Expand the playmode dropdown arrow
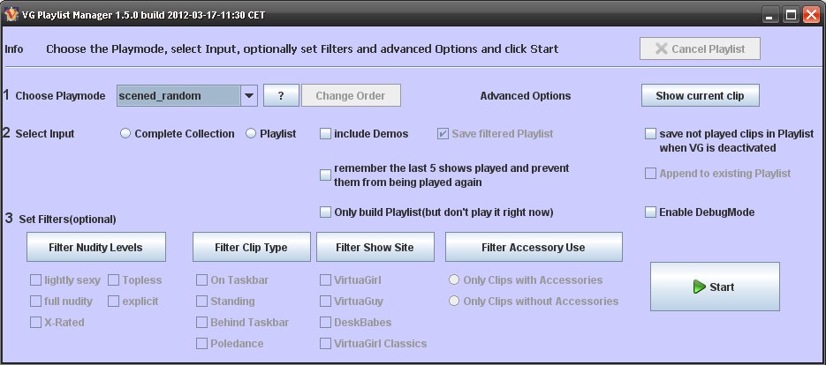826x365 pixels. (249, 95)
